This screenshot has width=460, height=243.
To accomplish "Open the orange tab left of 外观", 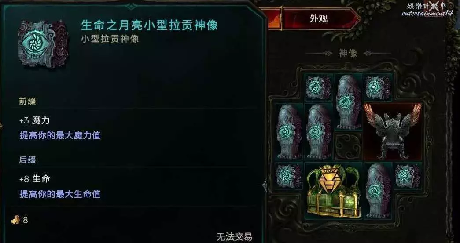I will [x=273, y=19].
